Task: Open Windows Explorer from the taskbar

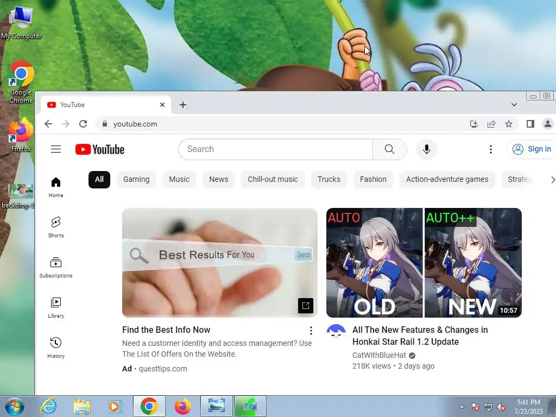Action: point(83,406)
